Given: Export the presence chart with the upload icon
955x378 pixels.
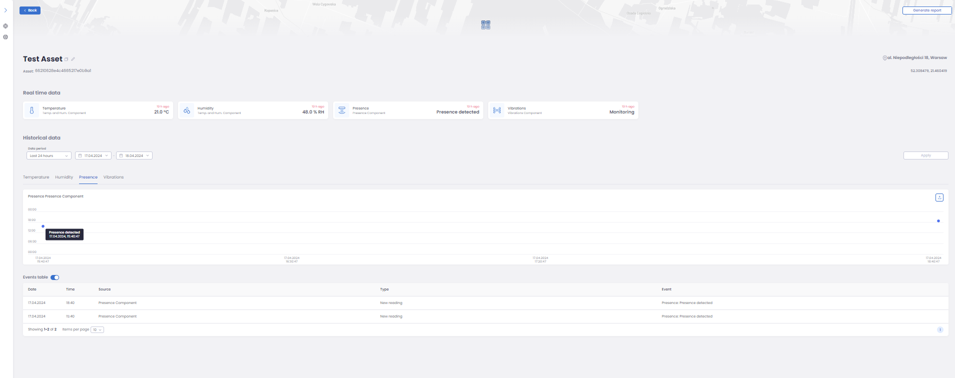Looking at the screenshot, I should (x=939, y=197).
